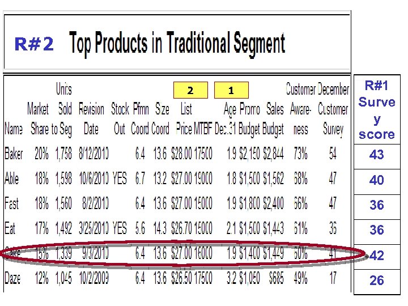Click Baker's 20% market share

click(x=41, y=153)
